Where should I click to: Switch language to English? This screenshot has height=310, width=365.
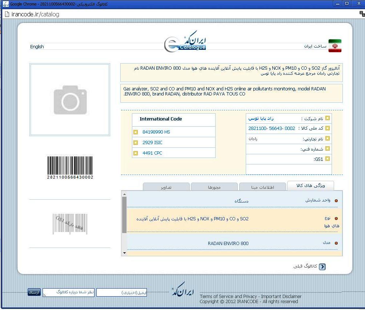[x=37, y=46]
